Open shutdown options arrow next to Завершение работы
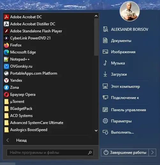Viewport: 160px width, 165px height. pos(152,153)
